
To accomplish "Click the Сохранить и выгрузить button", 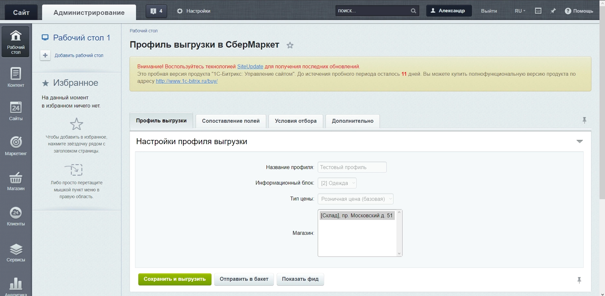I will coord(175,279).
